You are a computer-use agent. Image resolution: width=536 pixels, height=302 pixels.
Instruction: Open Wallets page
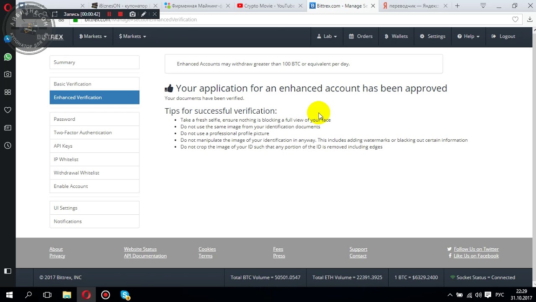pyautogui.click(x=396, y=36)
